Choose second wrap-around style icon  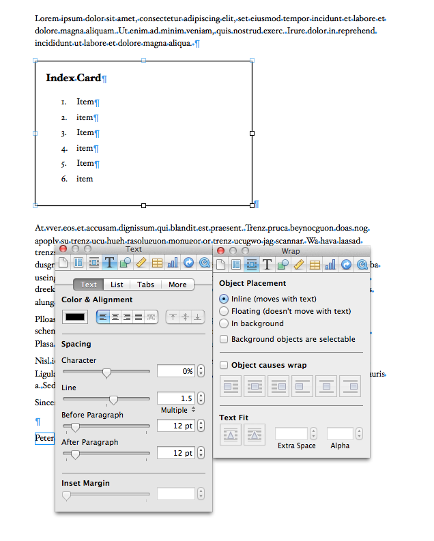point(255,386)
